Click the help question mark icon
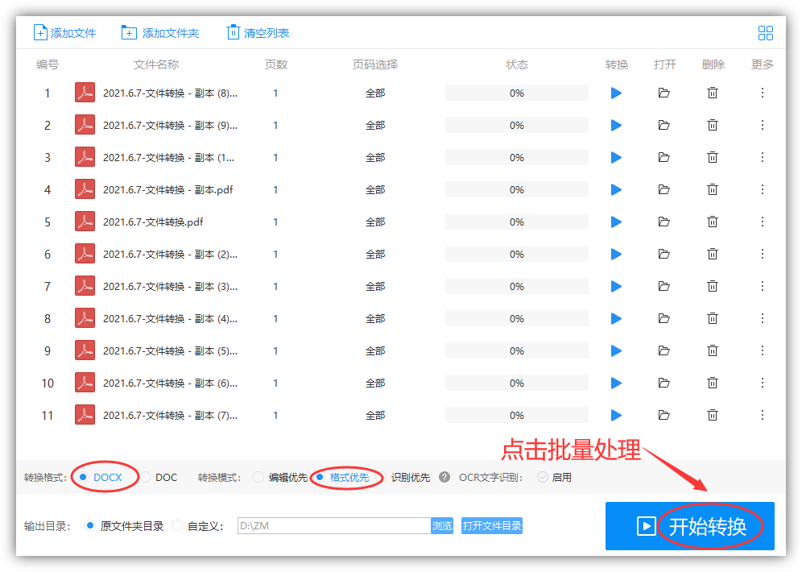802x572 pixels. (444, 478)
